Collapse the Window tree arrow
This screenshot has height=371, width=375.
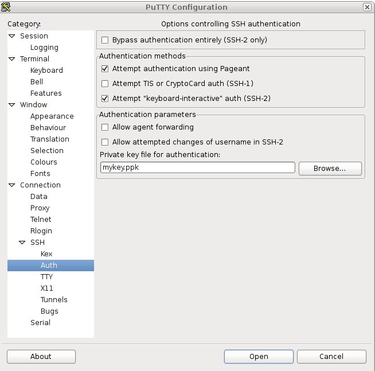click(11, 105)
